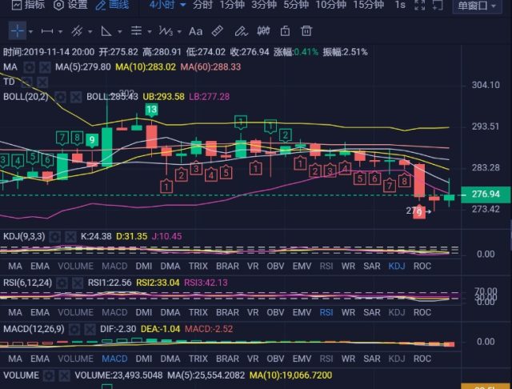This screenshot has width=512, height=389.
Task: Select the parallel channel drawing tool
Action: [x=77, y=31]
